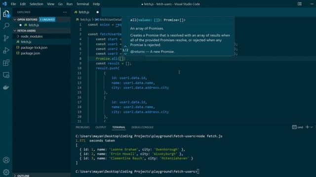Screen dimensions: 316x177
Task: Select the Terminal panel tab
Action: pos(118,127)
